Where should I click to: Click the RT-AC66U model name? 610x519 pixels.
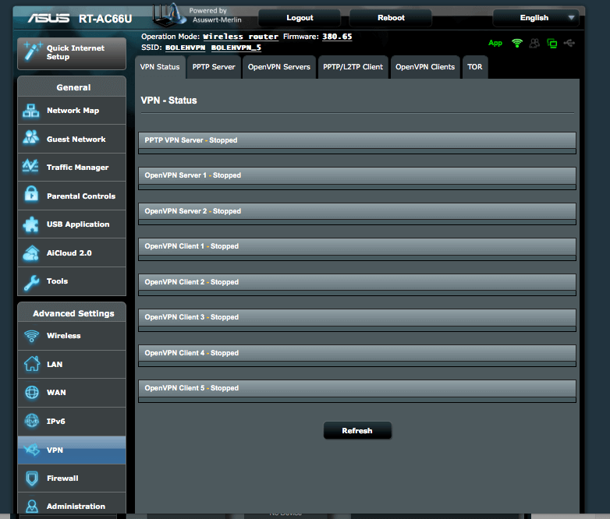click(105, 19)
